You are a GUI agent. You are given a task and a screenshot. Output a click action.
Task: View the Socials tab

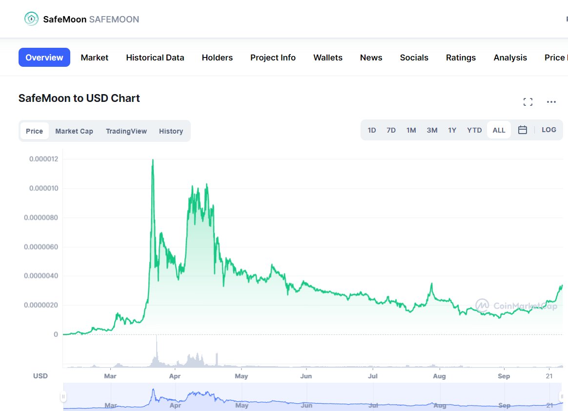click(414, 58)
